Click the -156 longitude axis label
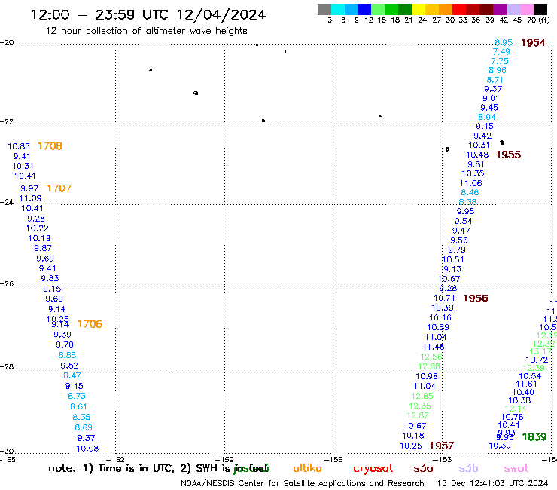Image resolution: width=557 pixels, height=490 pixels. click(x=333, y=459)
